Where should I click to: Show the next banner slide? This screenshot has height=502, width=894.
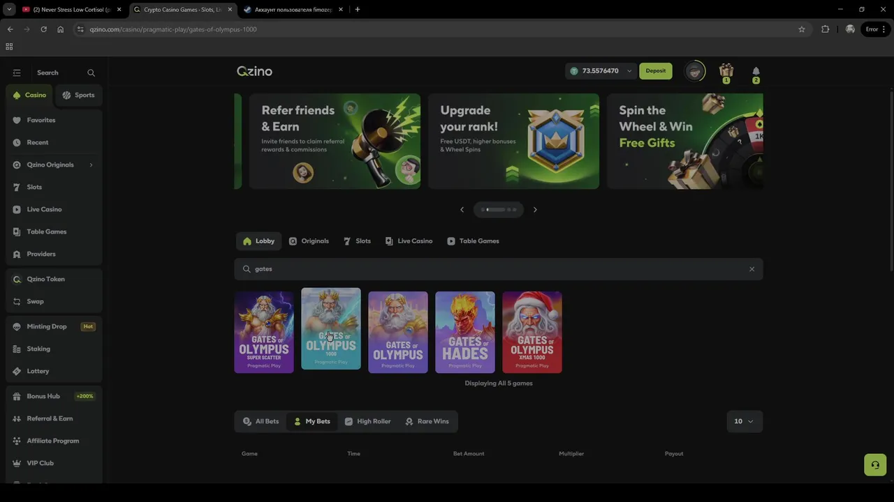(535, 209)
